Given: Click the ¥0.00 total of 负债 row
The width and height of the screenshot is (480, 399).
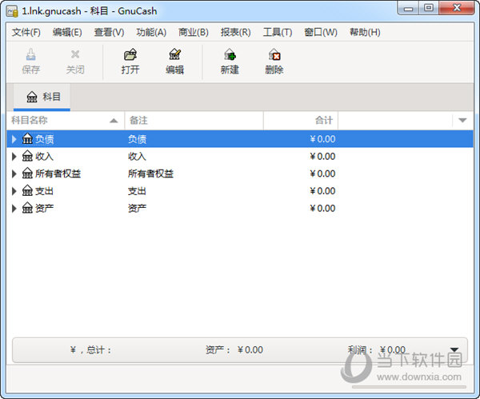Looking at the screenshot, I should pos(322,139).
